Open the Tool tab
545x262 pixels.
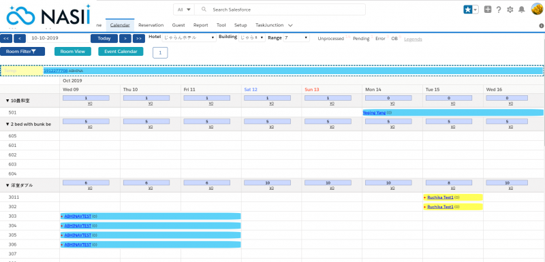point(221,25)
